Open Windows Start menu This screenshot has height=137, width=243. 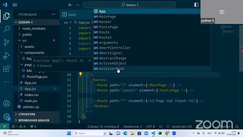tap(69, 133)
